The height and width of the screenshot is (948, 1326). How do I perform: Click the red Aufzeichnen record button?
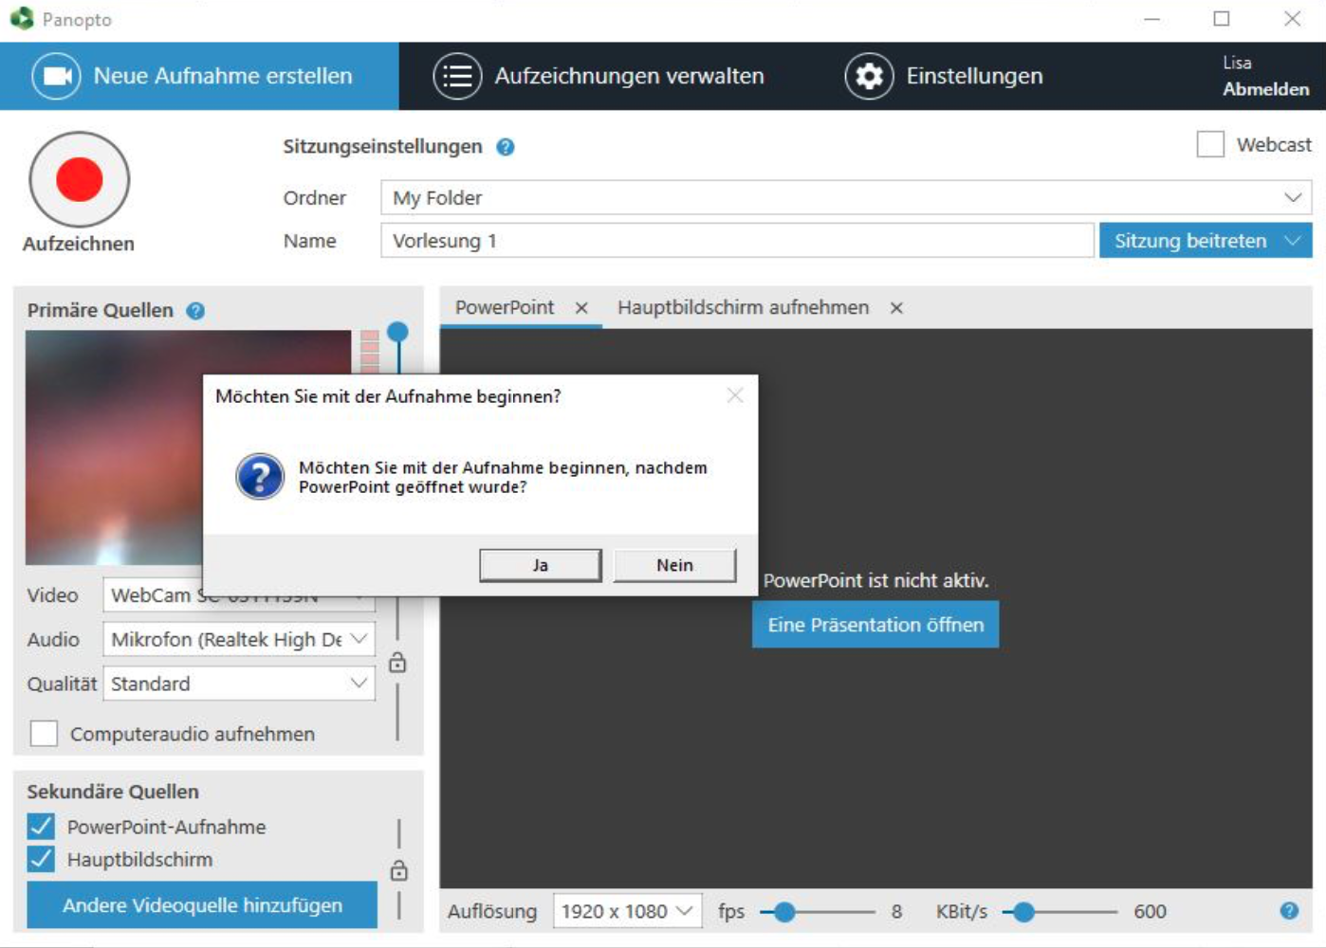click(80, 180)
